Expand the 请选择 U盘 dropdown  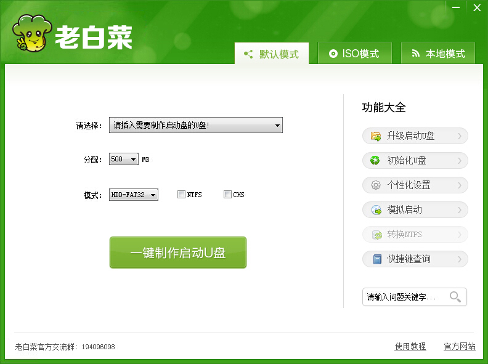(277, 126)
